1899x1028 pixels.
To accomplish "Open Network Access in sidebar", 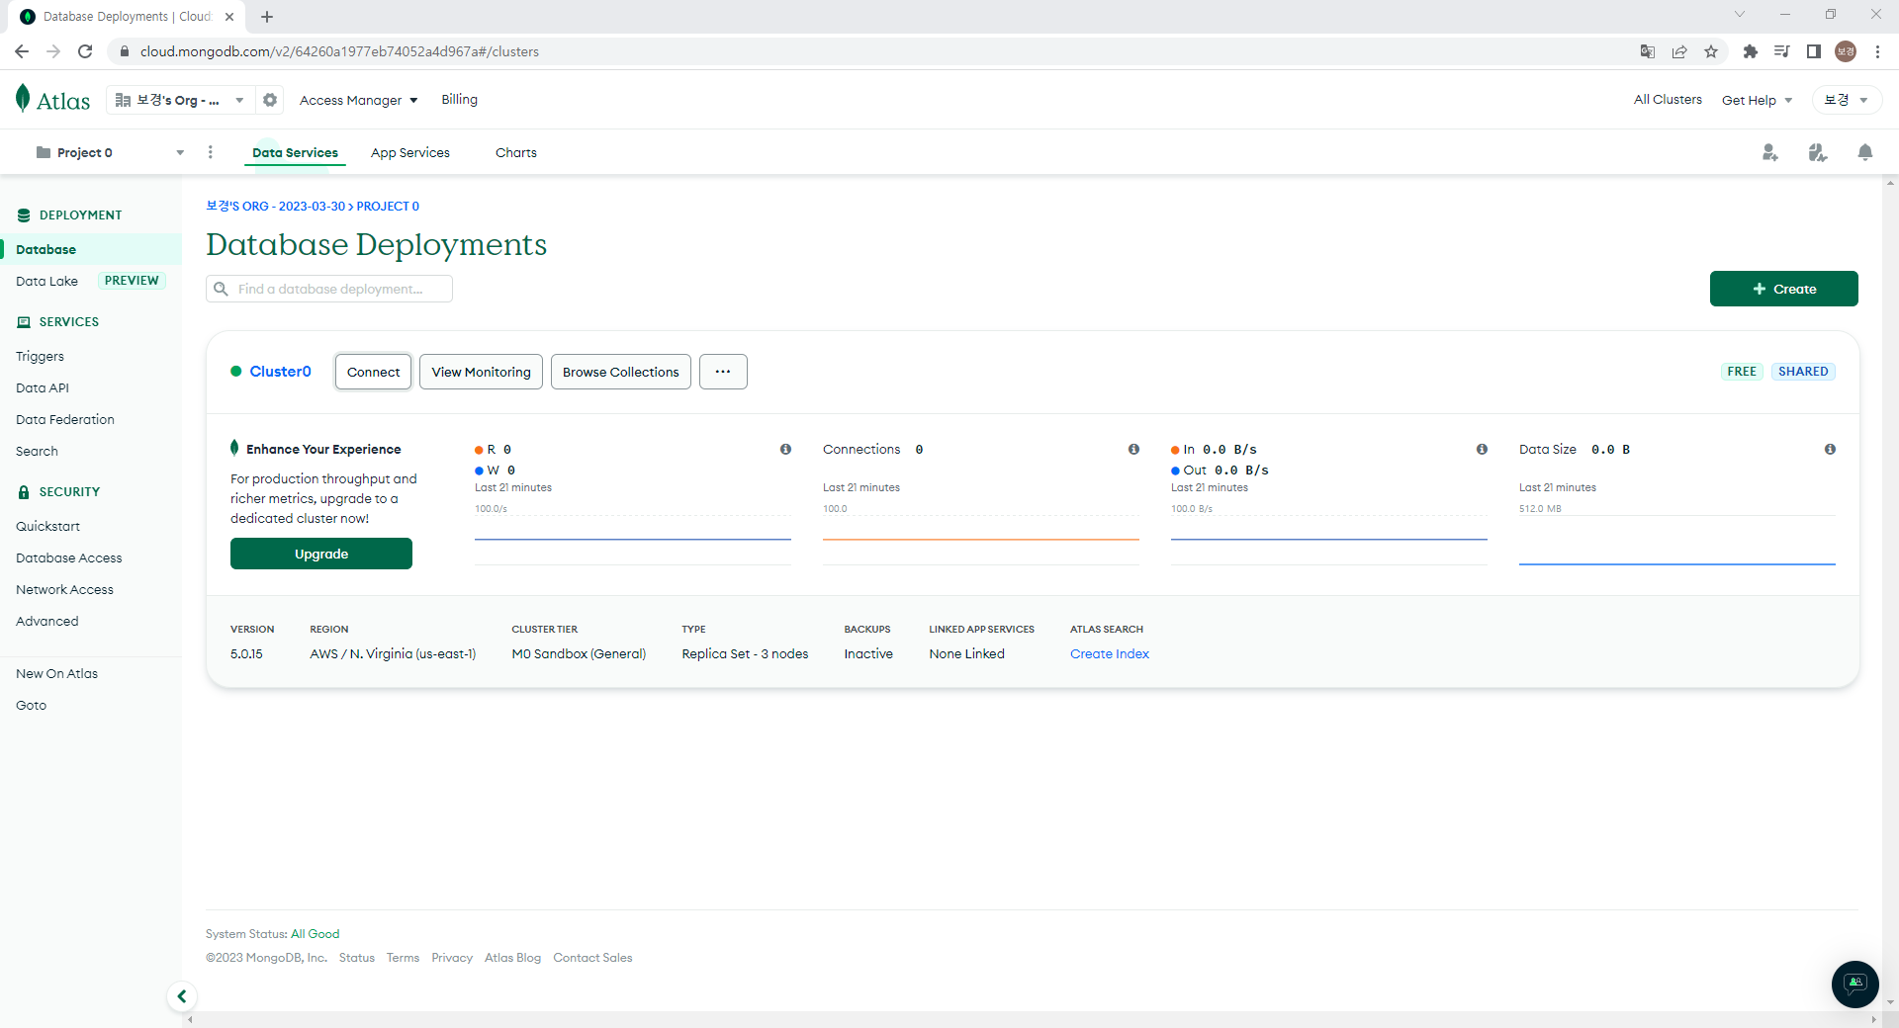I will click(64, 589).
